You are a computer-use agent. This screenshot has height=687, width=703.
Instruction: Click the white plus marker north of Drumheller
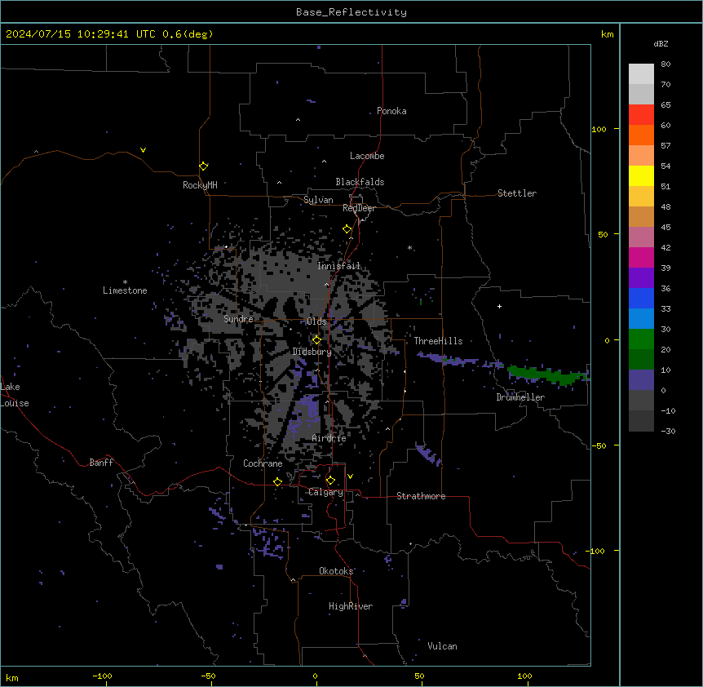[499, 306]
